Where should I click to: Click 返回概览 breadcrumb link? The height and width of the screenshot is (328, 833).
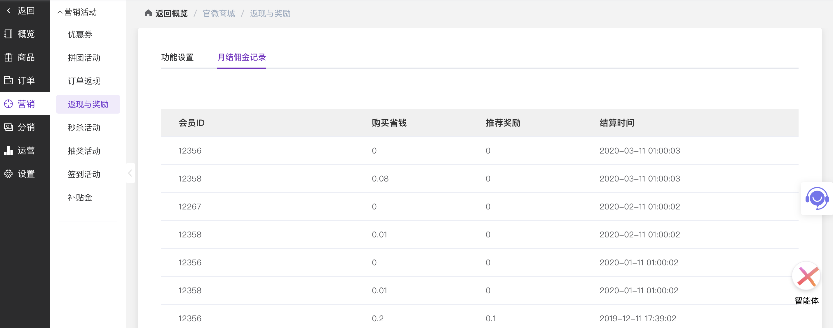[171, 13]
